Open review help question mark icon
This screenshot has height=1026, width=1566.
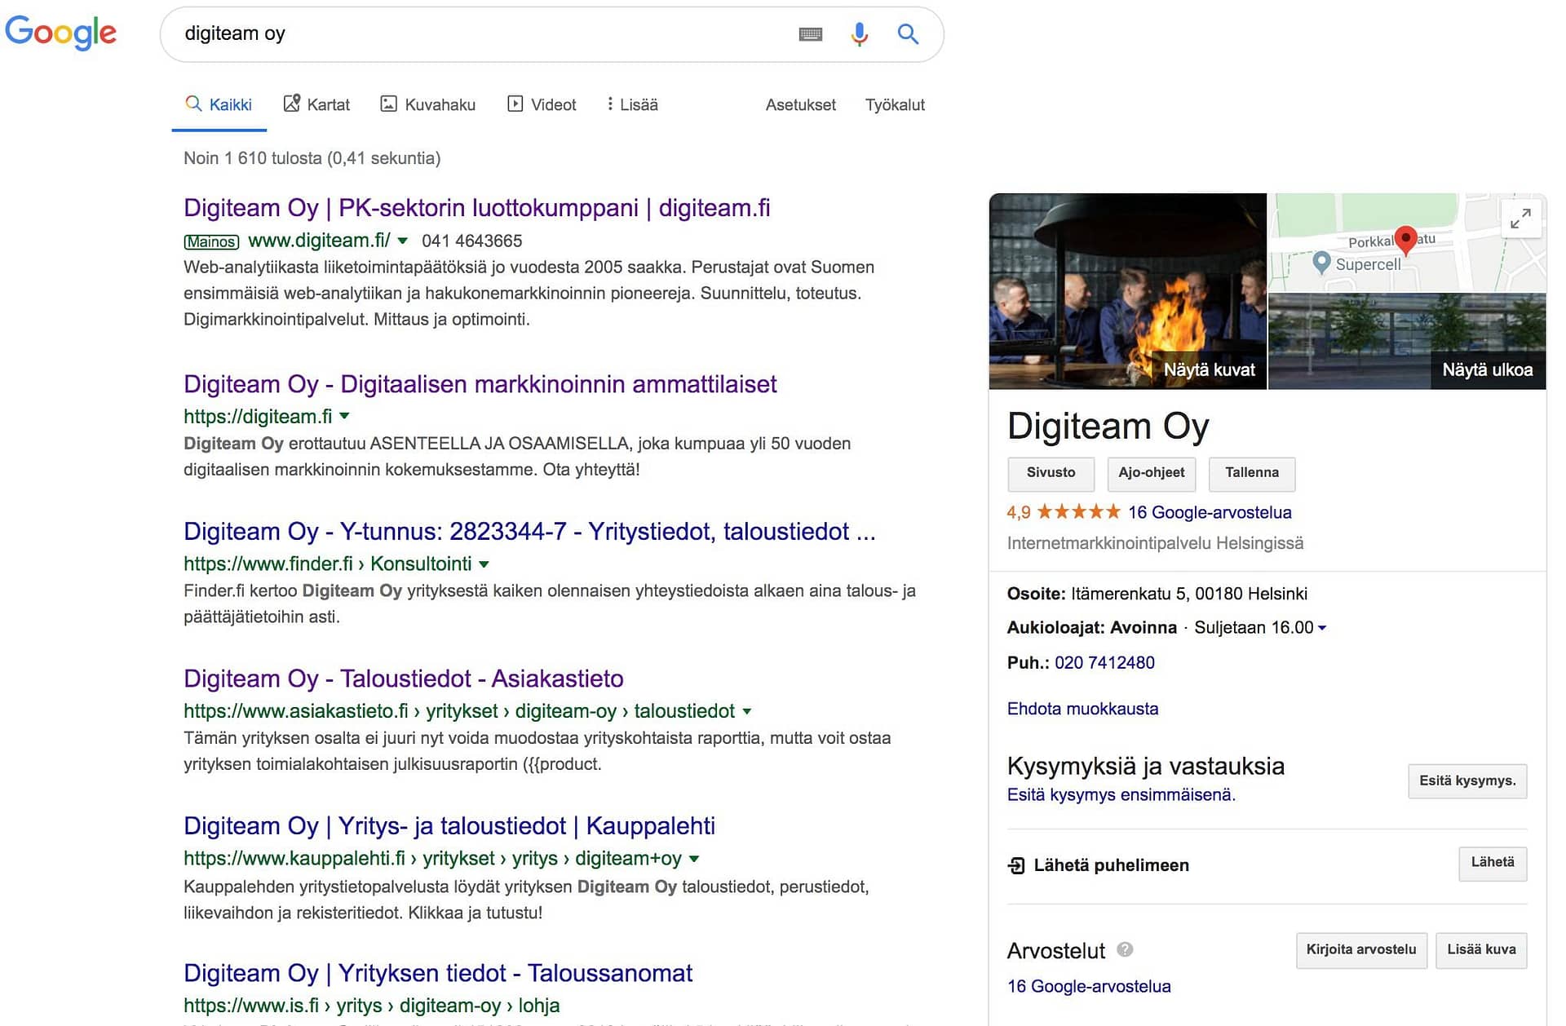1125,949
